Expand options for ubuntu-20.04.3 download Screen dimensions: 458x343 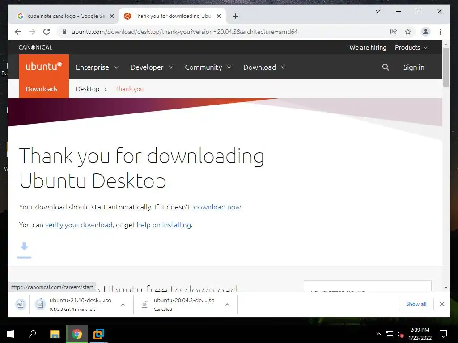pyautogui.click(x=227, y=305)
